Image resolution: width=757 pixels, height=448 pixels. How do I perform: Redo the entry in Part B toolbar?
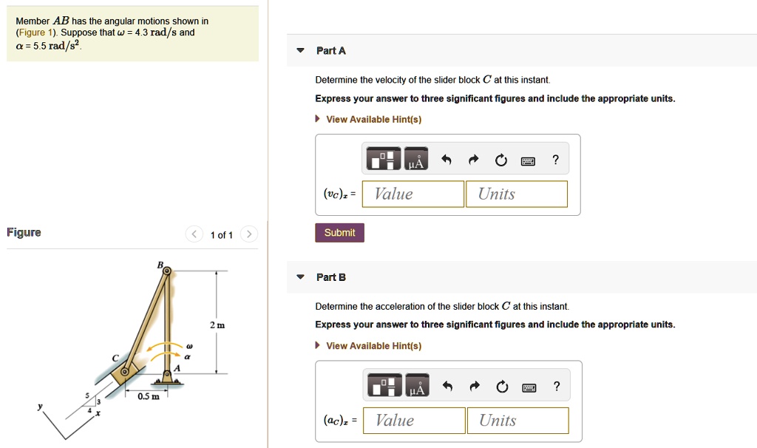click(473, 385)
